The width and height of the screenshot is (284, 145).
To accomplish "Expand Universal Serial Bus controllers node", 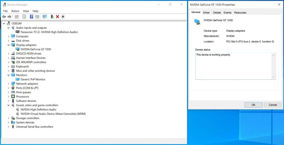I will click(x=8, y=127).
